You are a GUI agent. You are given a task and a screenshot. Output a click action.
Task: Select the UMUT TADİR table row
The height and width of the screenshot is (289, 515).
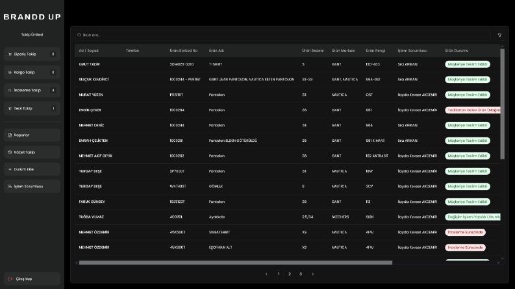coord(288,64)
